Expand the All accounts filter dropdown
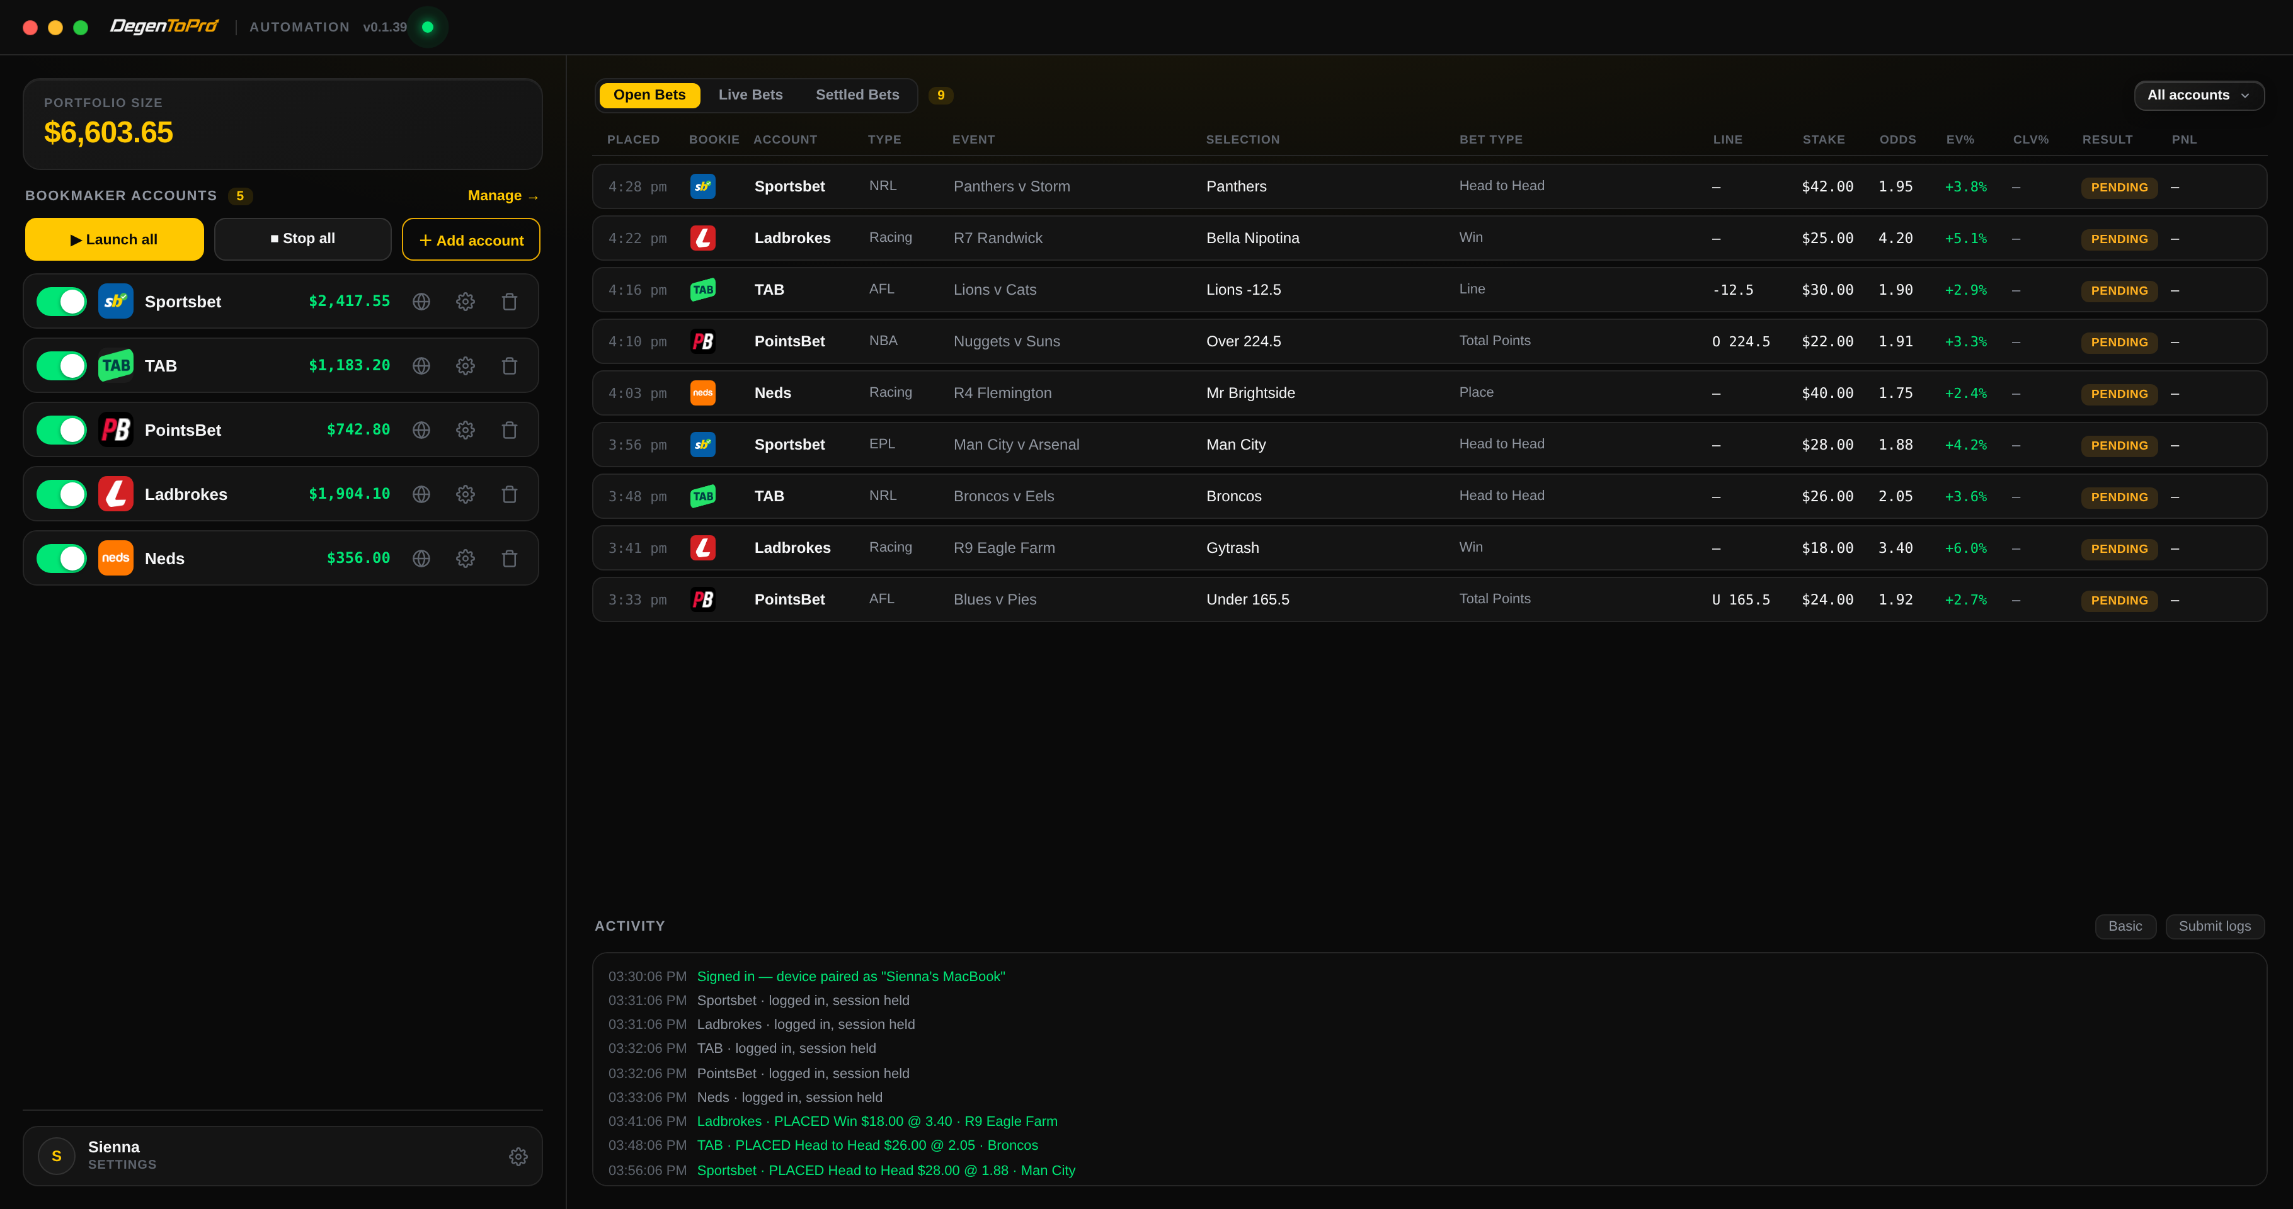This screenshot has width=2293, height=1209. [x=2199, y=95]
